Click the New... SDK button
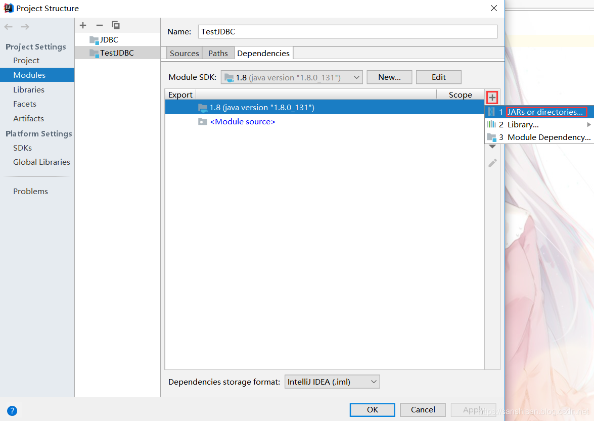 pos(389,77)
